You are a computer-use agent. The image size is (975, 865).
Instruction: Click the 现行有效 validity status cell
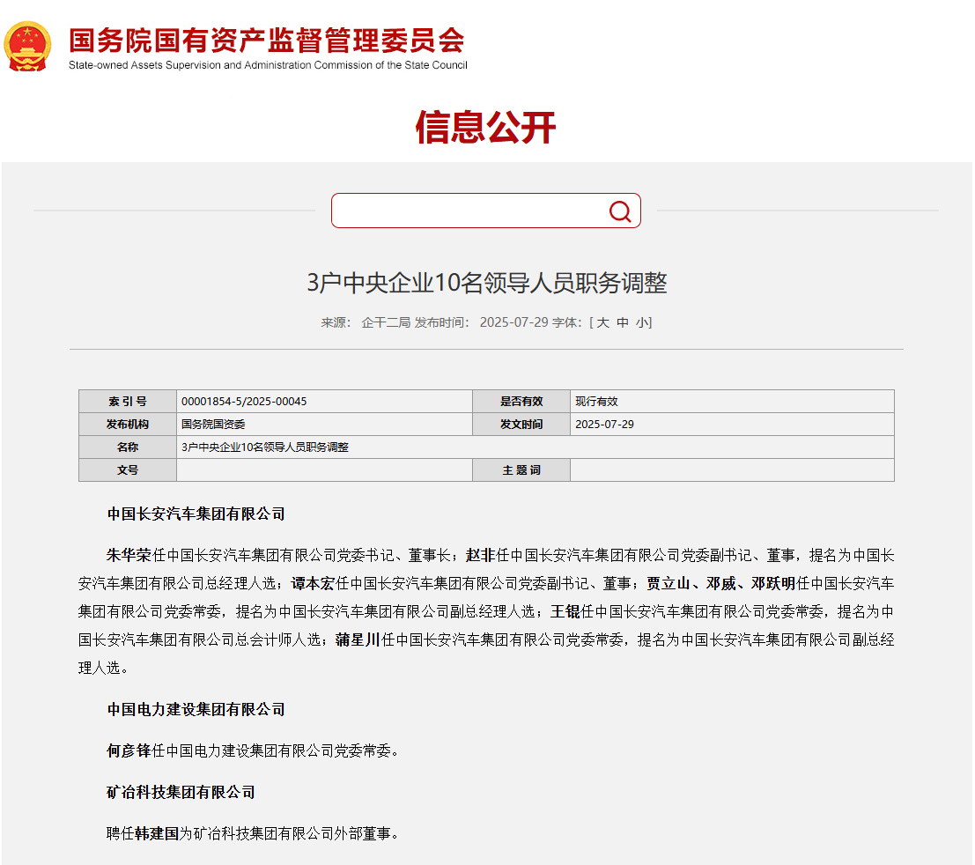pyautogui.click(x=732, y=401)
